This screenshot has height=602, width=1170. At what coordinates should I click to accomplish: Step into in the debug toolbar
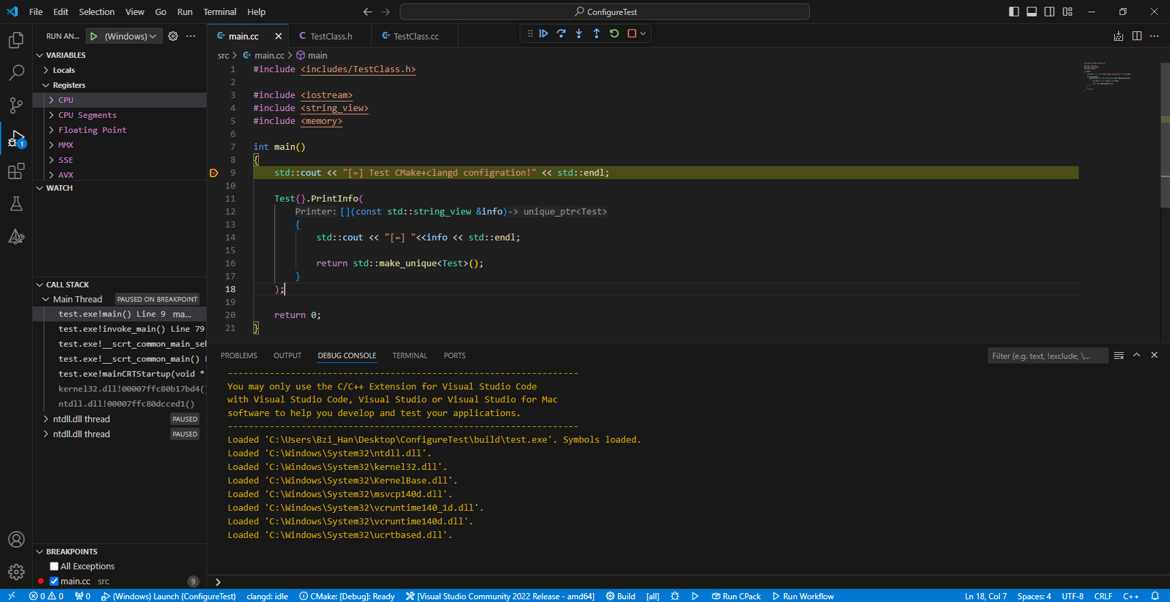click(579, 33)
